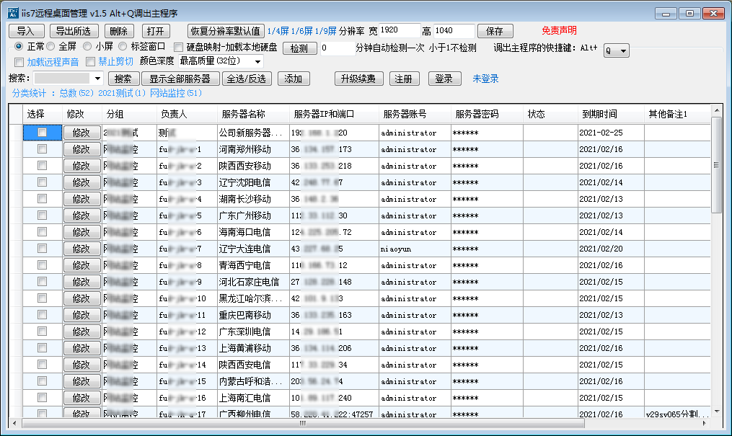Screen dimensions: 732x436
Task: Click the 未登录 status link
Action: [x=485, y=79]
